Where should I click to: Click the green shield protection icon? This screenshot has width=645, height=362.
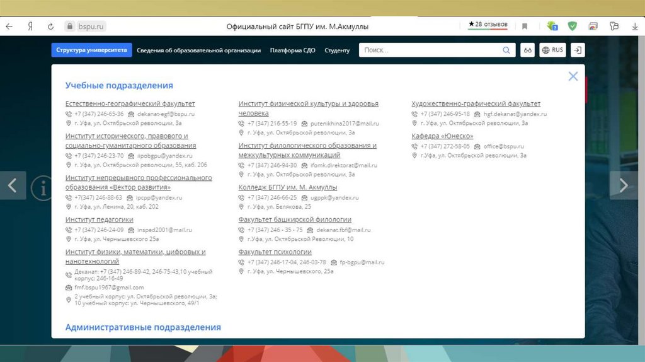coord(572,26)
